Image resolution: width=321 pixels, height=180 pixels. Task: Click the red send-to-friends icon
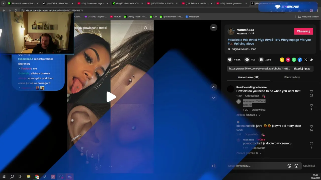pyautogui.click(x=288, y=60)
